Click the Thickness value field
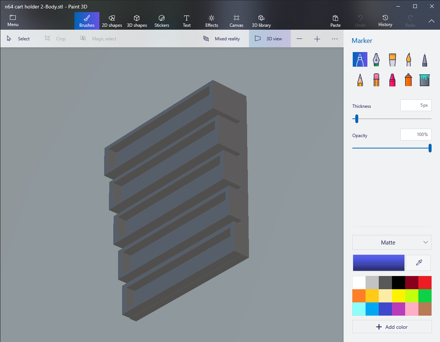Image resolution: width=440 pixels, height=342 pixels. click(x=416, y=105)
